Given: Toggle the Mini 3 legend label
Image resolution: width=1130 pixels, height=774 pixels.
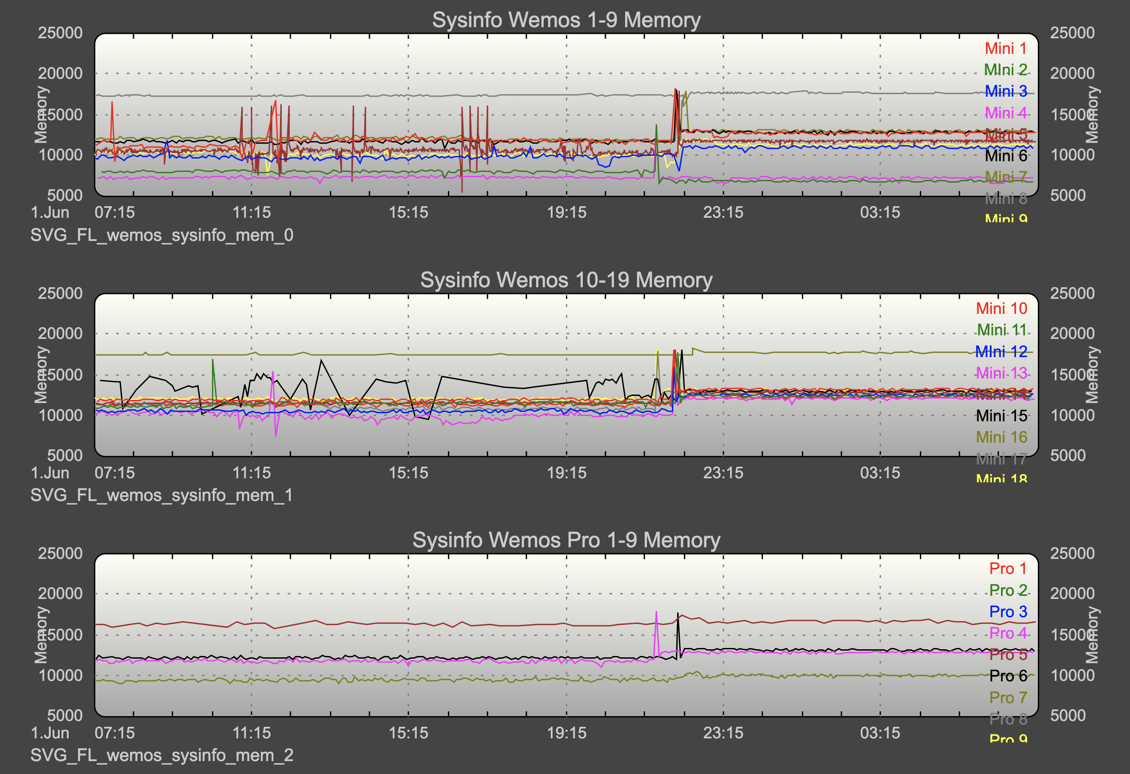Looking at the screenshot, I should [1005, 91].
